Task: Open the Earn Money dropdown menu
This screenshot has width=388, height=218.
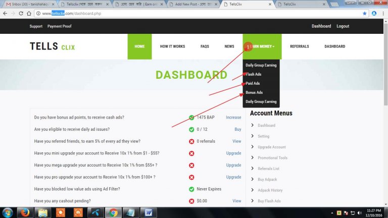Action: [262, 46]
